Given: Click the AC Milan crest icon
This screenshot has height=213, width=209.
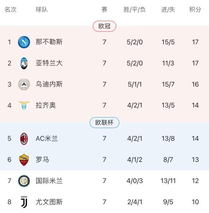Looking at the screenshot, I should [x=24, y=138].
